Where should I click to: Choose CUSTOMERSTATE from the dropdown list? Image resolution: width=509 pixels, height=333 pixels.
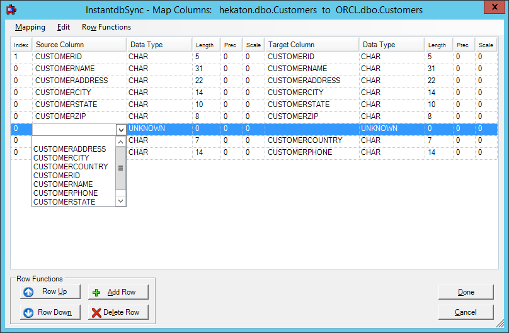[64, 201]
